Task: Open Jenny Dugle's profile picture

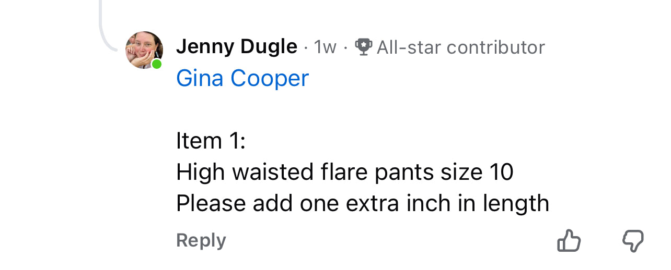Action: tap(144, 50)
